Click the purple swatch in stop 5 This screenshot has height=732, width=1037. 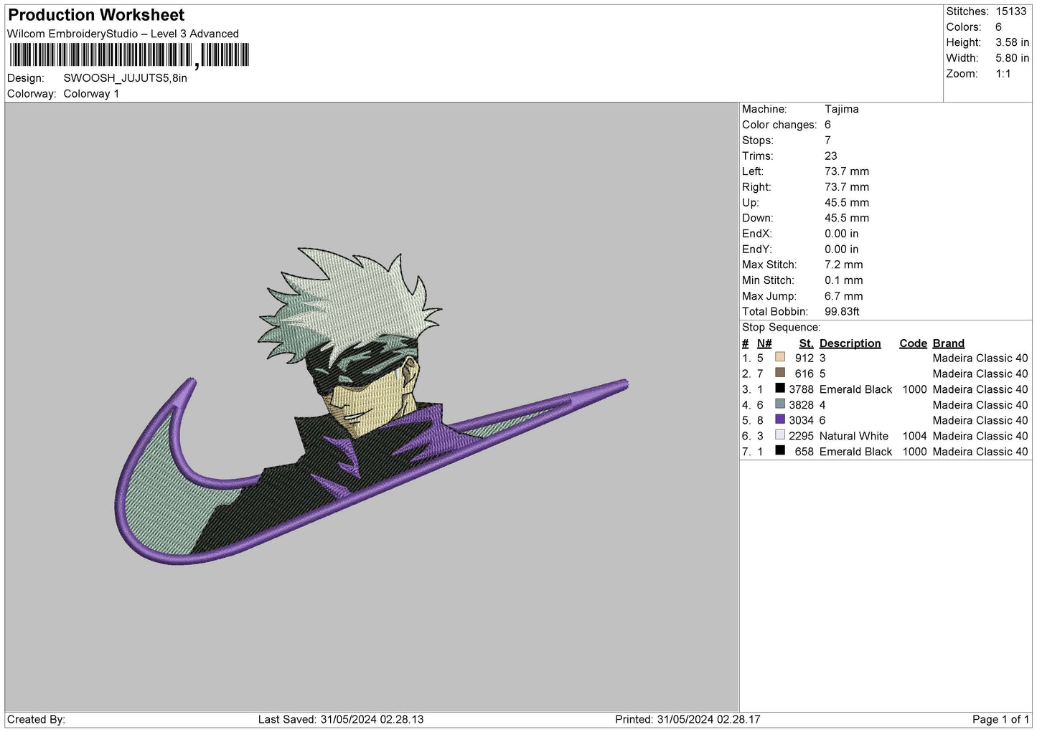point(780,419)
